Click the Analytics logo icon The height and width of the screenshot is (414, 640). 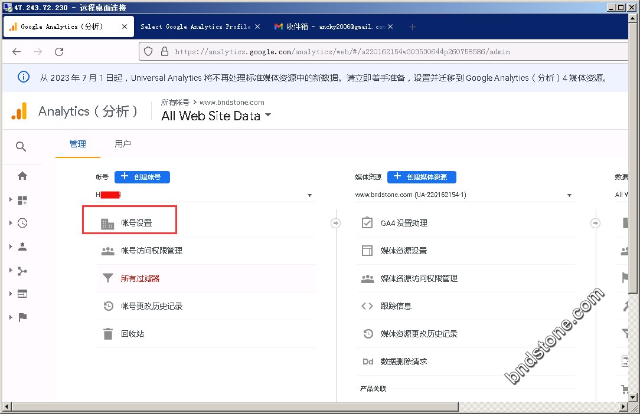click(19, 111)
